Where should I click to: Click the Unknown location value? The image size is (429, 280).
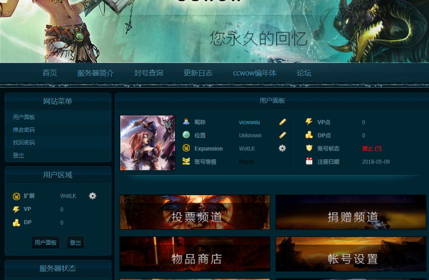[x=250, y=136]
